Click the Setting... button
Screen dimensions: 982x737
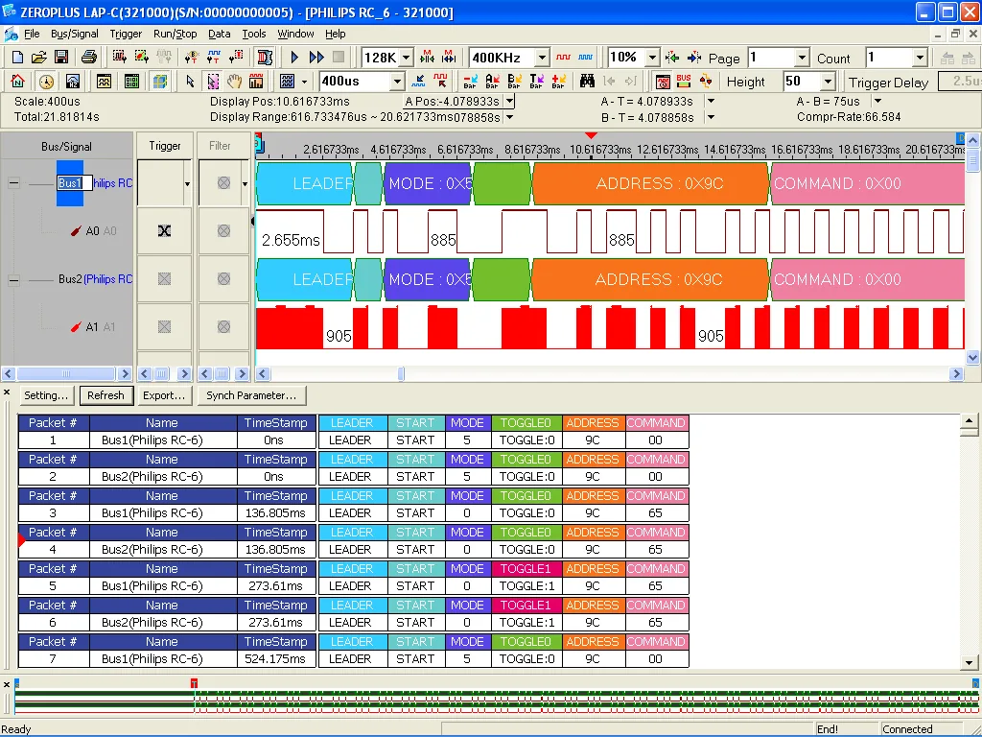click(46, 395)
